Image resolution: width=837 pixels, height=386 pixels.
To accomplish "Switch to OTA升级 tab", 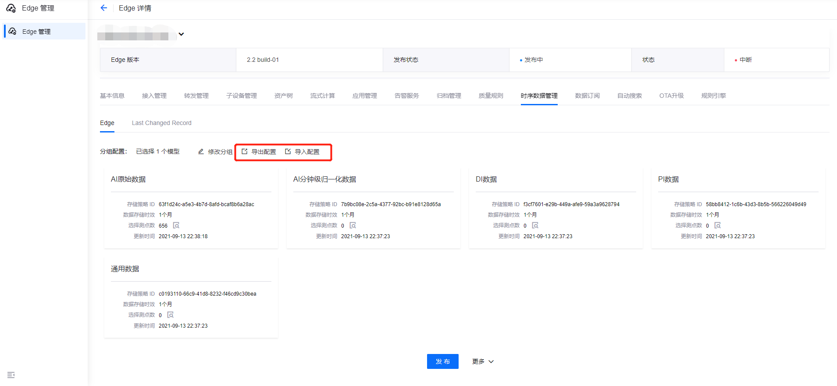I will 672,96.
